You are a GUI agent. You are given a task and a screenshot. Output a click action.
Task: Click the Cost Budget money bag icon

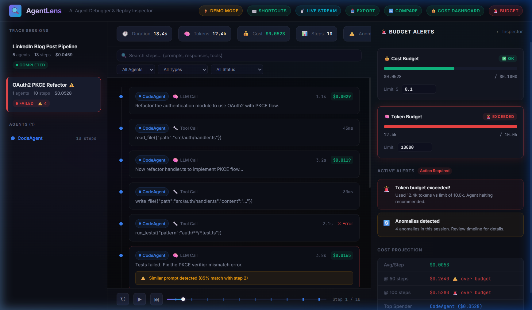[387, 59]
